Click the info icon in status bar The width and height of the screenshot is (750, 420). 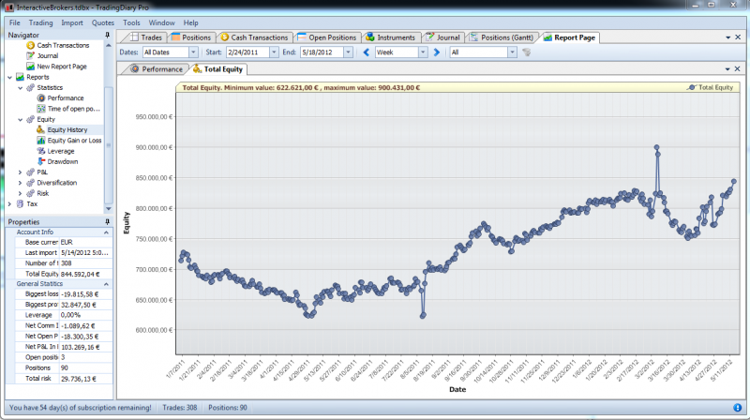point(737,408)
